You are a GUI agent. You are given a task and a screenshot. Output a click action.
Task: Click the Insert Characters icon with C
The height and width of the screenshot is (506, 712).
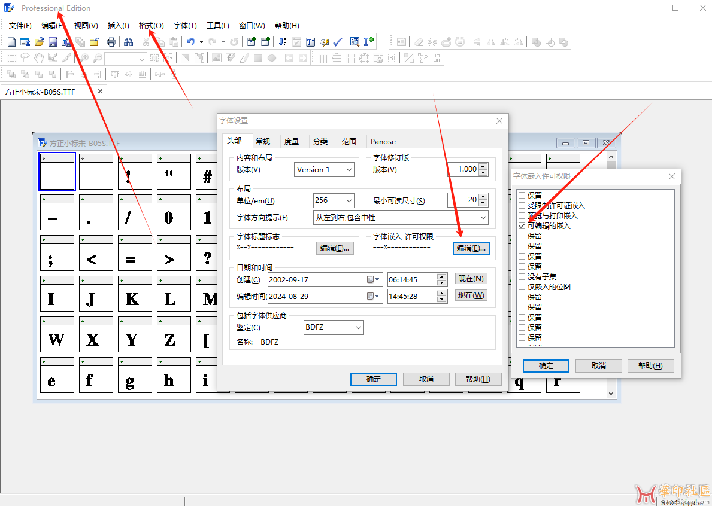coord(252,42)
